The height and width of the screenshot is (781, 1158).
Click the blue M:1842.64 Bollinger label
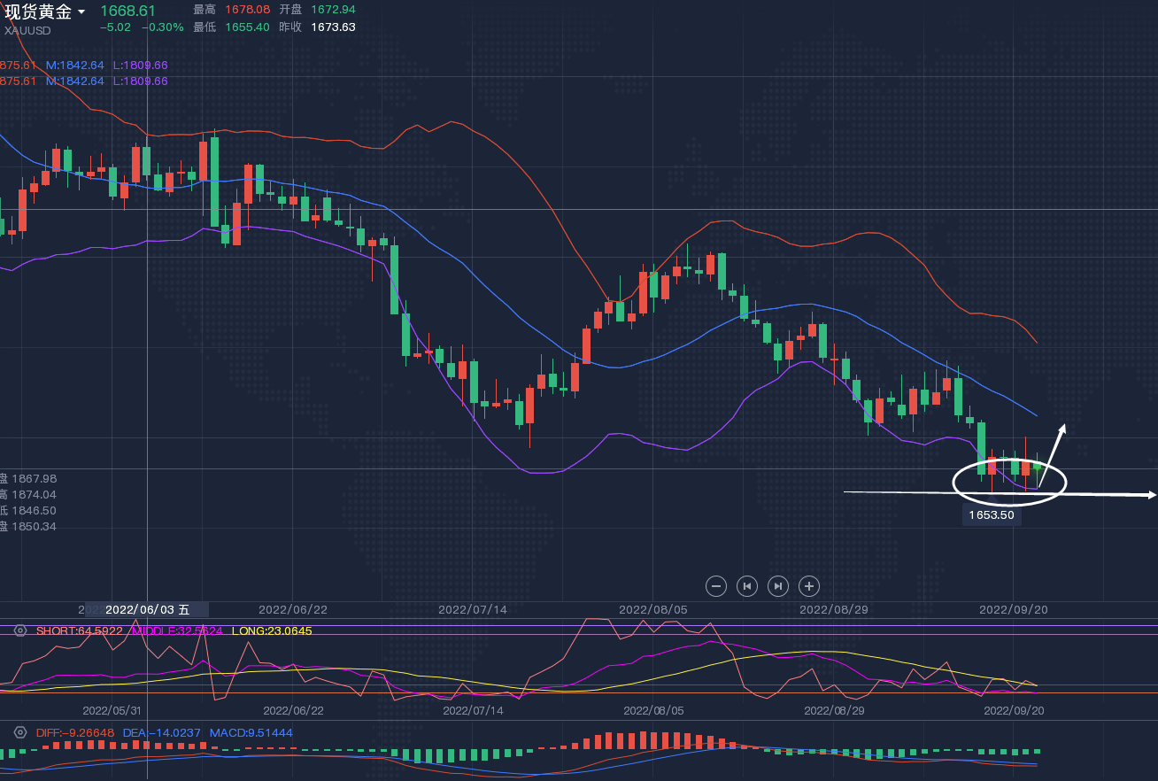pyautogui.click(x=75, y=66)
